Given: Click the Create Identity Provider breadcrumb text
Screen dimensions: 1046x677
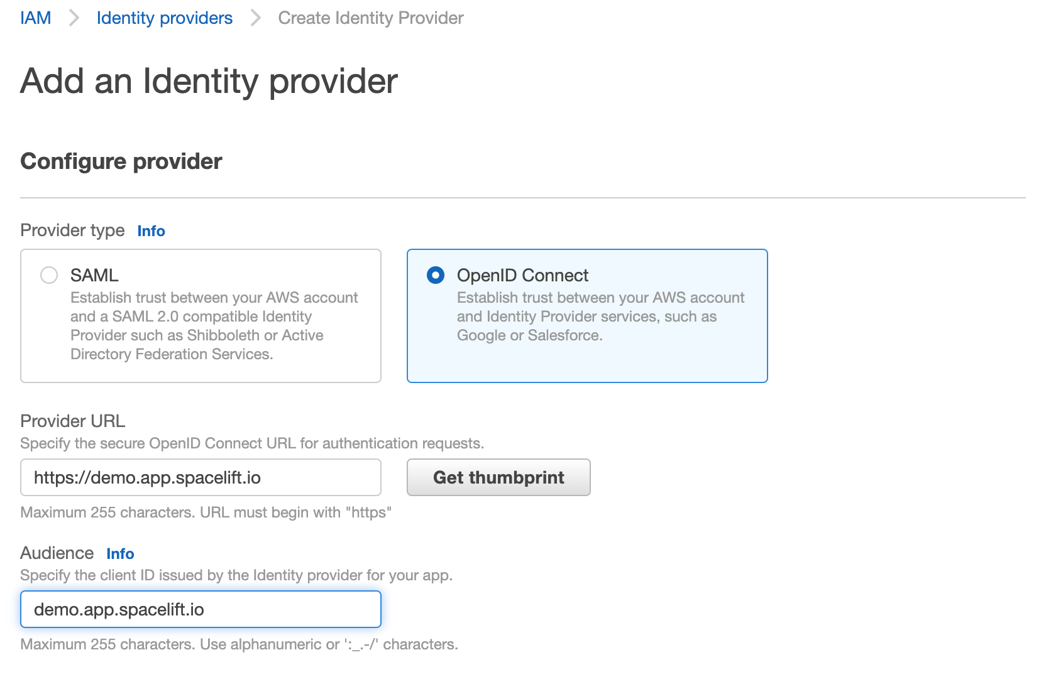Looking at the screenshot, I should 371,18.
